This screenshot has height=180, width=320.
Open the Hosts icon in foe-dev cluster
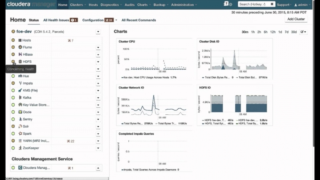pyautogui.click(x=20, y=40)
